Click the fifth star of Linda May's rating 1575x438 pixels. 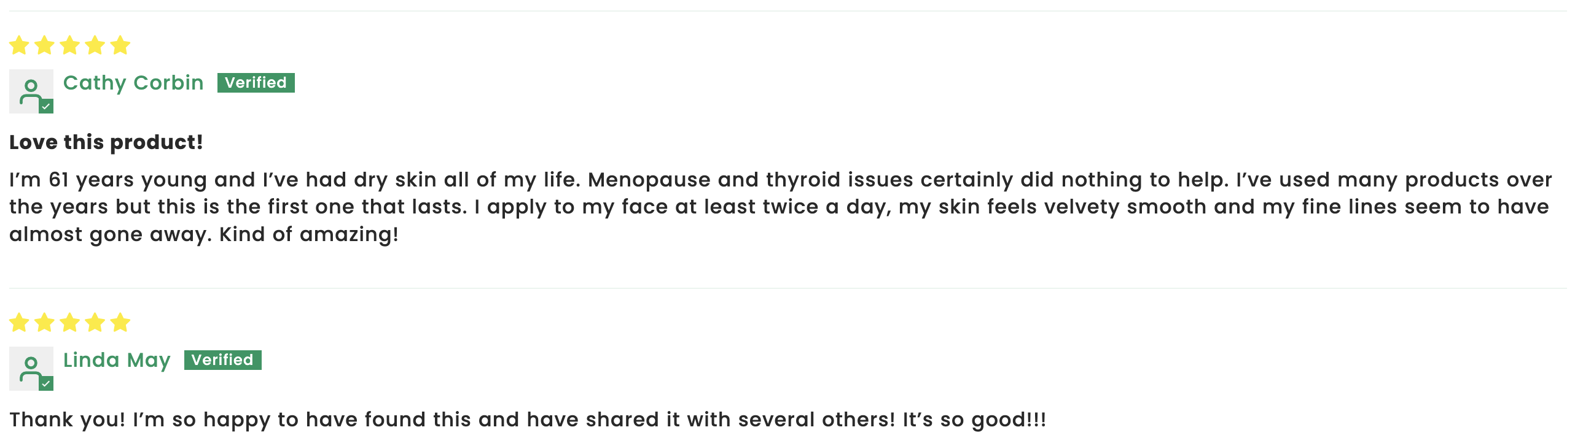pyautogui.click(x=120, y=322)
